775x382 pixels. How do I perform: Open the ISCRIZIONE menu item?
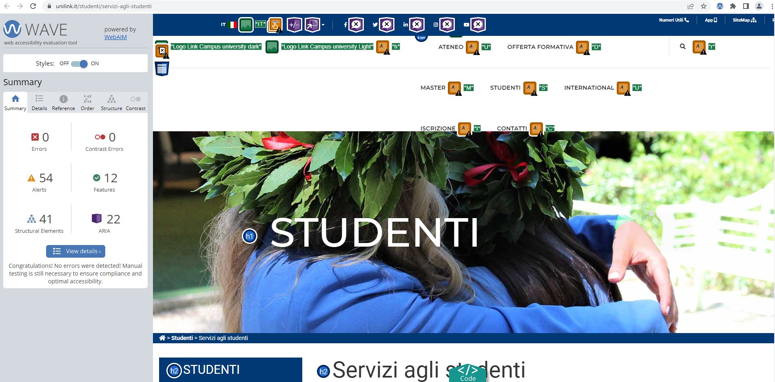pyautogui.click(x=438, y=128)
